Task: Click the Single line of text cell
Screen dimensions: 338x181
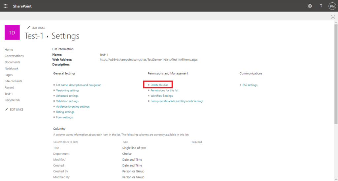Action: pos(134,148)
